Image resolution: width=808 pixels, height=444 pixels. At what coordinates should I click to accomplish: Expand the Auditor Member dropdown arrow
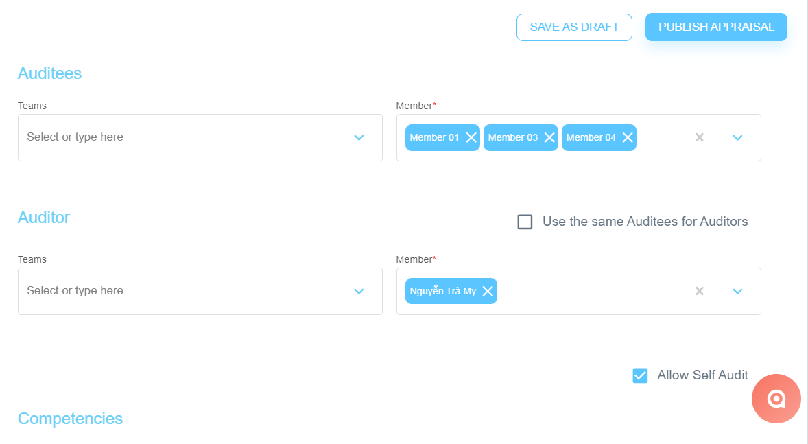[x=737, y=292]
